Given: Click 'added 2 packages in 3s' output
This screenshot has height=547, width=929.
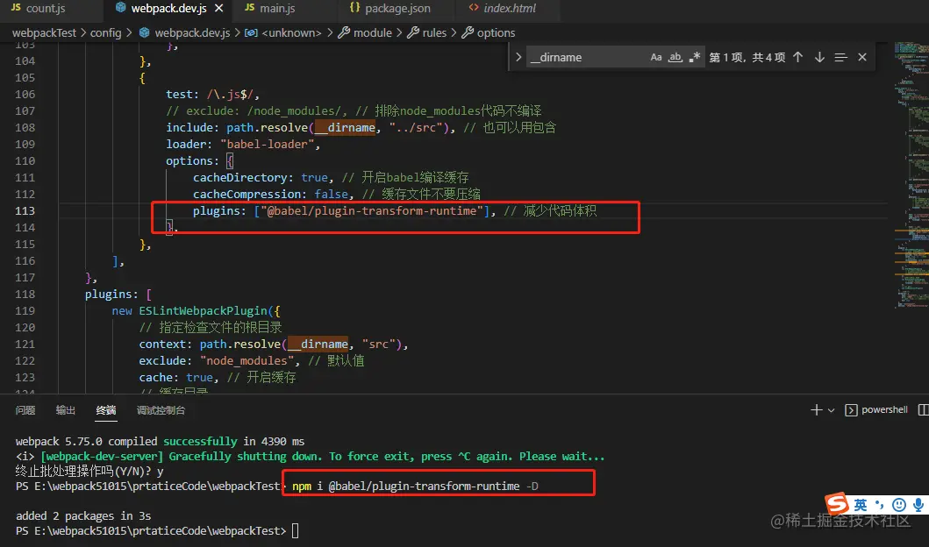Looking at the screenshot, I should pyautogui.click(x=83, y=515).
